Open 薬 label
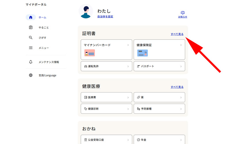This screenshot has width=230, height=144. (142, 97)
